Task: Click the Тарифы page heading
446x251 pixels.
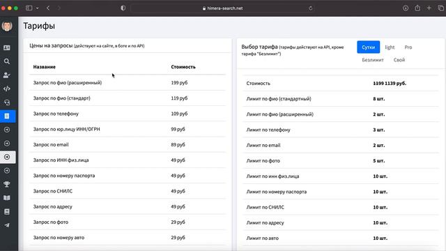Action: point(39,26)
